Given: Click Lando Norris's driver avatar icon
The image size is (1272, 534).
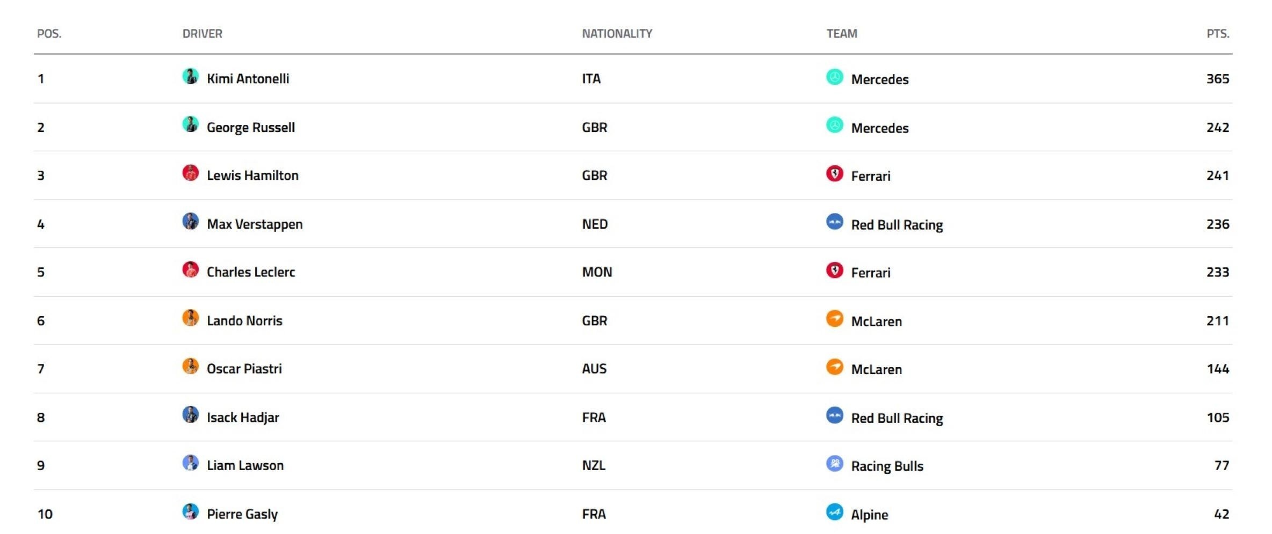Looking at the screenshot, I should pos(190,318).
